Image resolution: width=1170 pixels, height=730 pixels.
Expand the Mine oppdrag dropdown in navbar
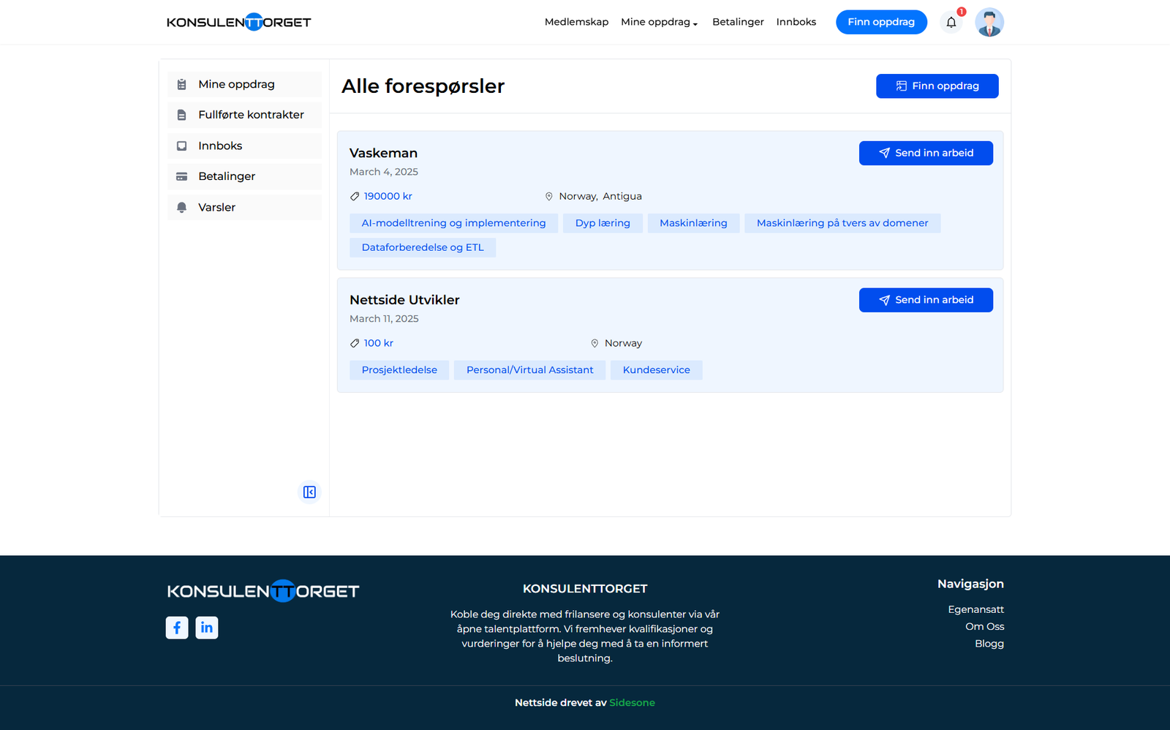pos(659,22)
